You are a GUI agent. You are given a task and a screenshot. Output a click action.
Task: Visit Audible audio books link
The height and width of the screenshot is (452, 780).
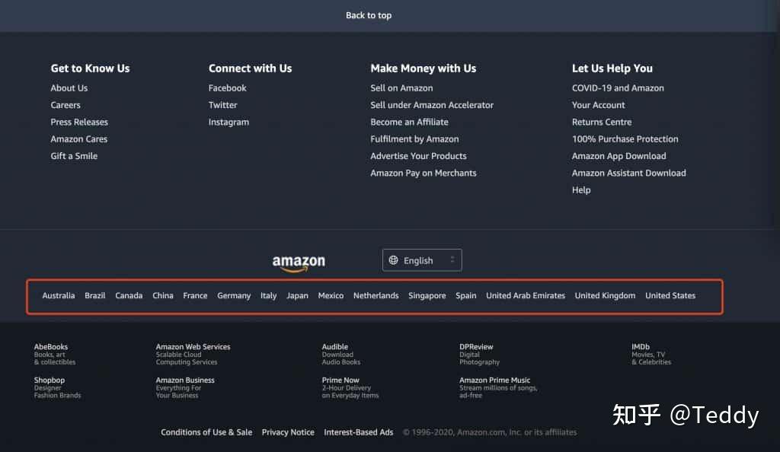340,354
